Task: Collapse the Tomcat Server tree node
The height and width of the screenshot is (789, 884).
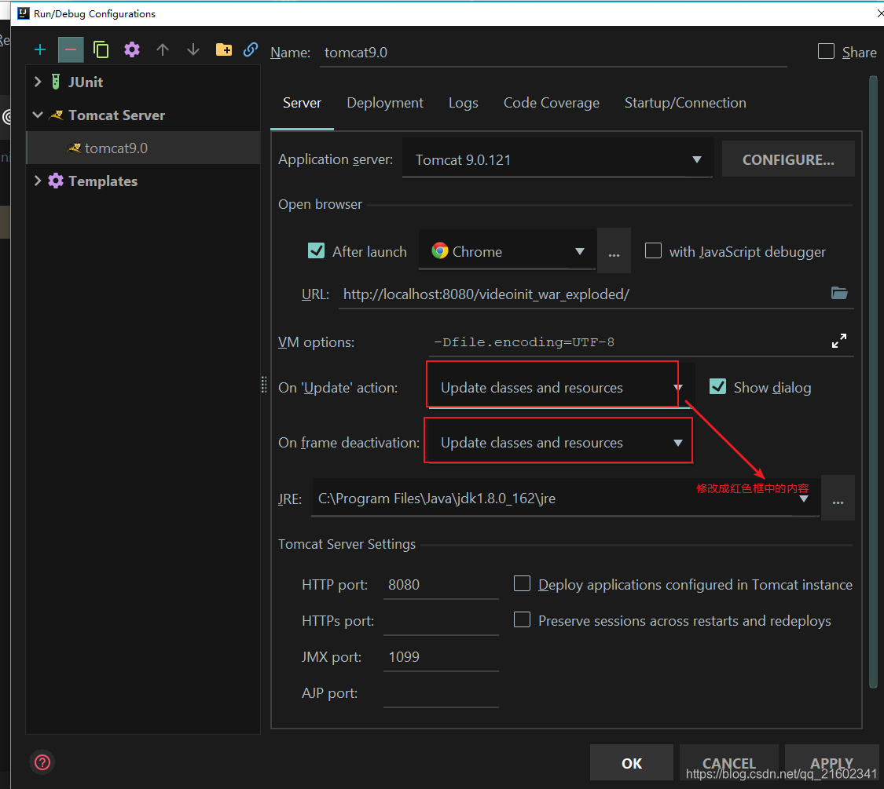Action: coord(38,115)
